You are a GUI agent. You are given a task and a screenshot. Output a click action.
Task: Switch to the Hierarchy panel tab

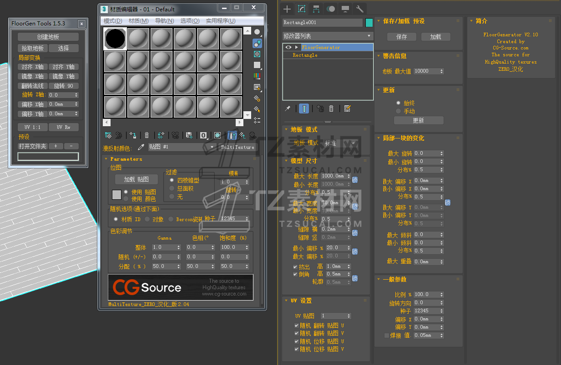tap(316, 9)
